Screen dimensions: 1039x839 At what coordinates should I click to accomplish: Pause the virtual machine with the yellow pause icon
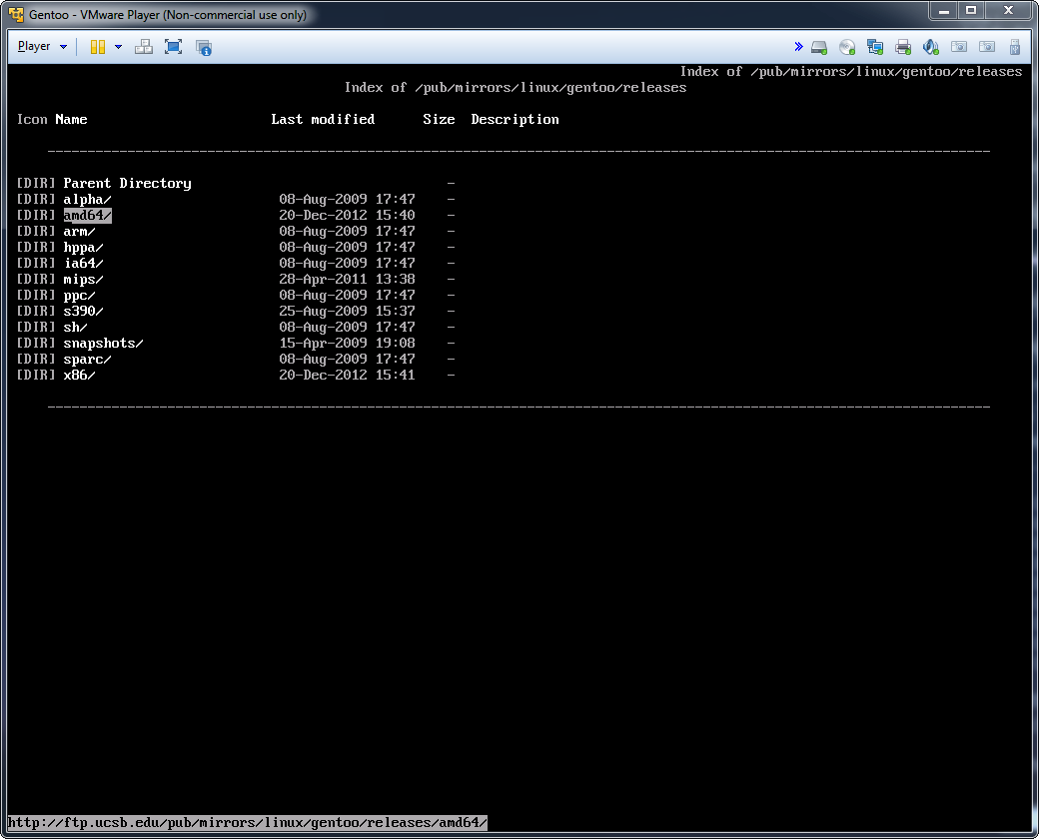tap(98, 46)
